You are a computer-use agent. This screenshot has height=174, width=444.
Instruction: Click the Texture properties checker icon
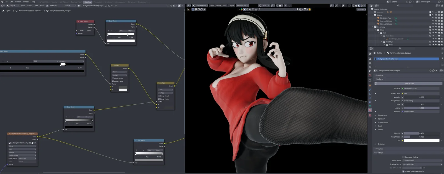tap(370, 115)
